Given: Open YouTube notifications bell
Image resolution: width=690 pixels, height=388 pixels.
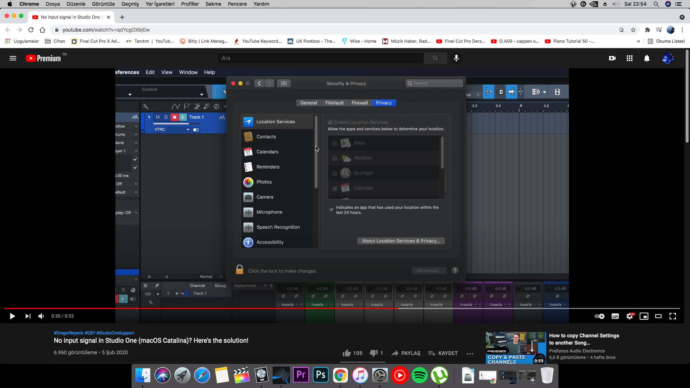Looking at the screenshot, I should coord(647,58).
